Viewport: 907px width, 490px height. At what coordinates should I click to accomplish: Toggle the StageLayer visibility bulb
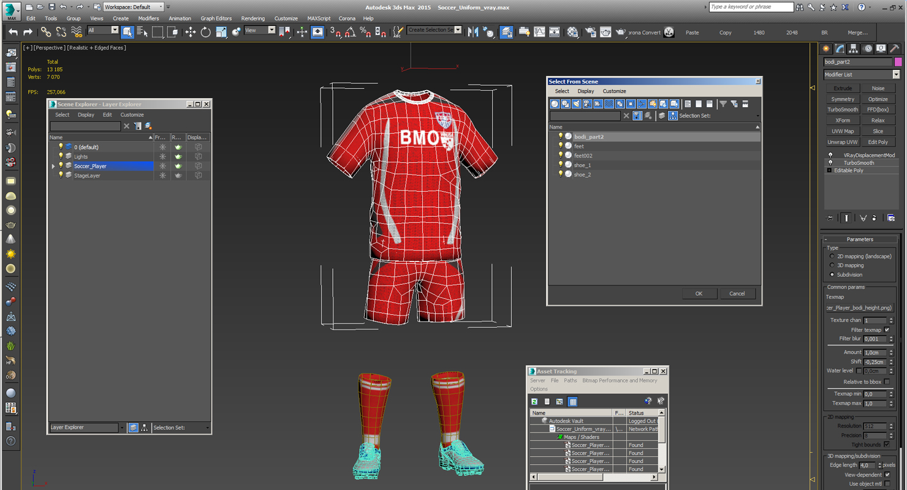pyautogui.click(x=61, y=175)
